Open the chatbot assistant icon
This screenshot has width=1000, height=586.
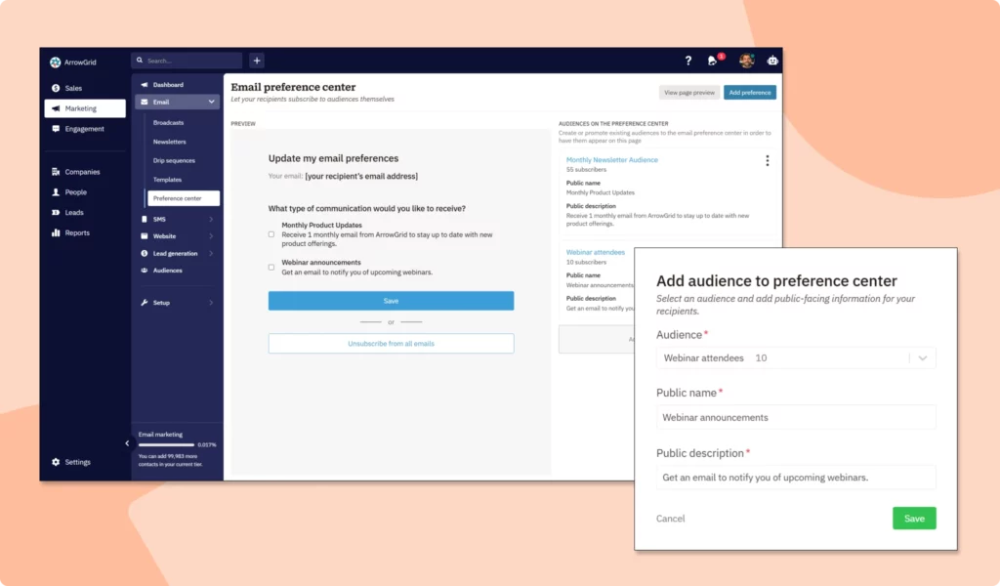click(x=772, y=61)
